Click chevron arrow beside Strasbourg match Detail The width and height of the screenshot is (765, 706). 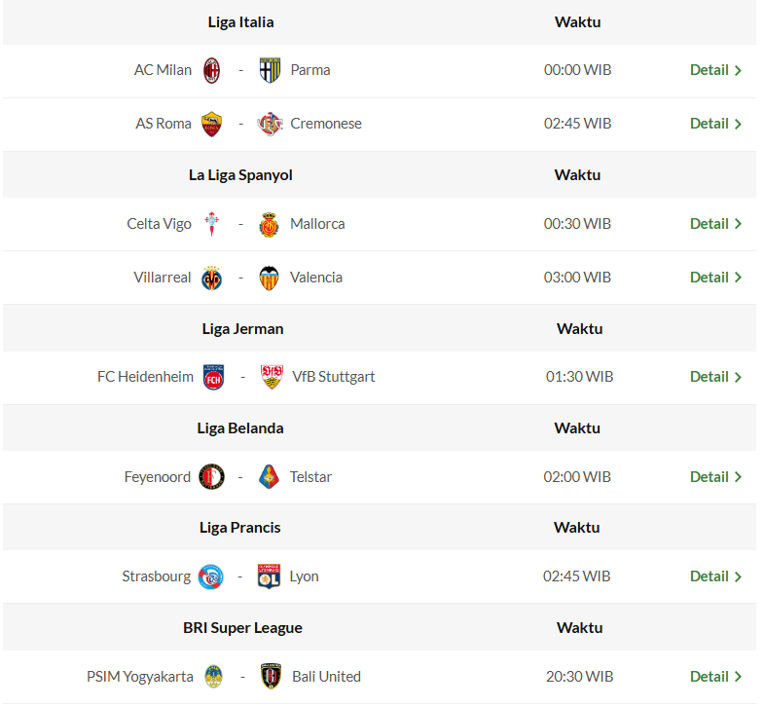click(739, 576)
